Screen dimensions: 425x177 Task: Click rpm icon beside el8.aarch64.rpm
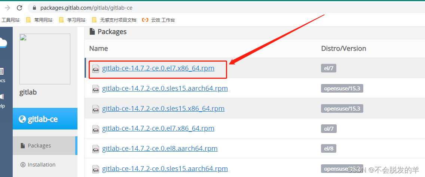(x=96, y=149)
